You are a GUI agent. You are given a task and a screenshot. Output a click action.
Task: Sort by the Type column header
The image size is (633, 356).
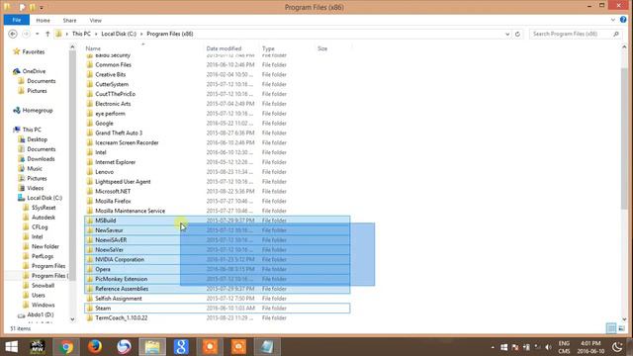coord(268,48)
